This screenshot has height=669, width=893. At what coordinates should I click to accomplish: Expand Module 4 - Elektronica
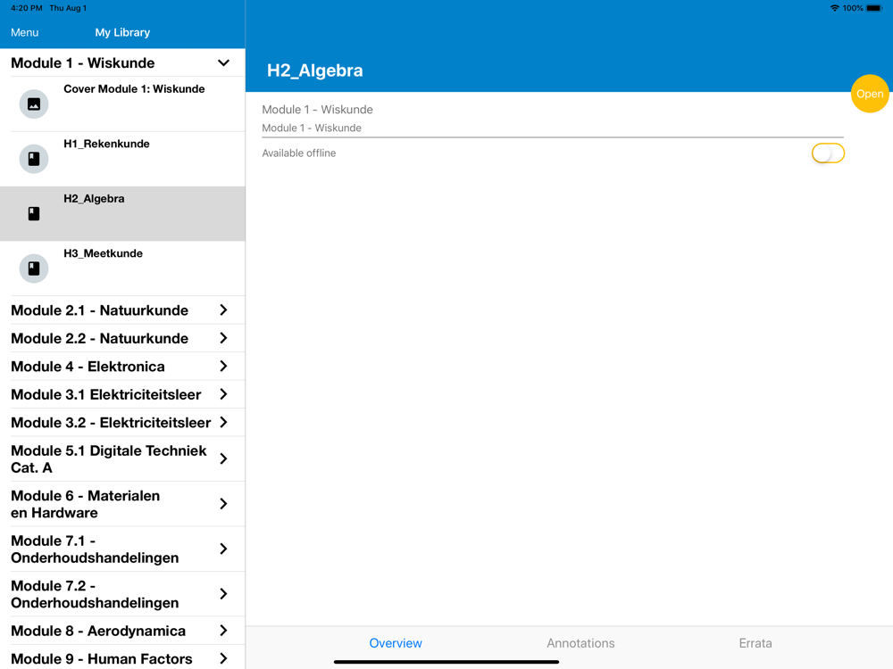122,367
